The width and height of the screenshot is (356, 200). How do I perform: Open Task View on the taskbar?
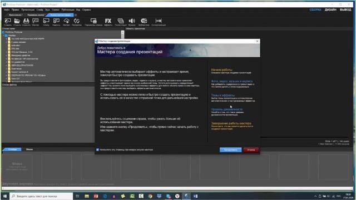pos(77,196)
